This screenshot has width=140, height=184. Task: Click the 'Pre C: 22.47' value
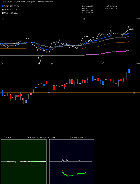coord(87,13)
